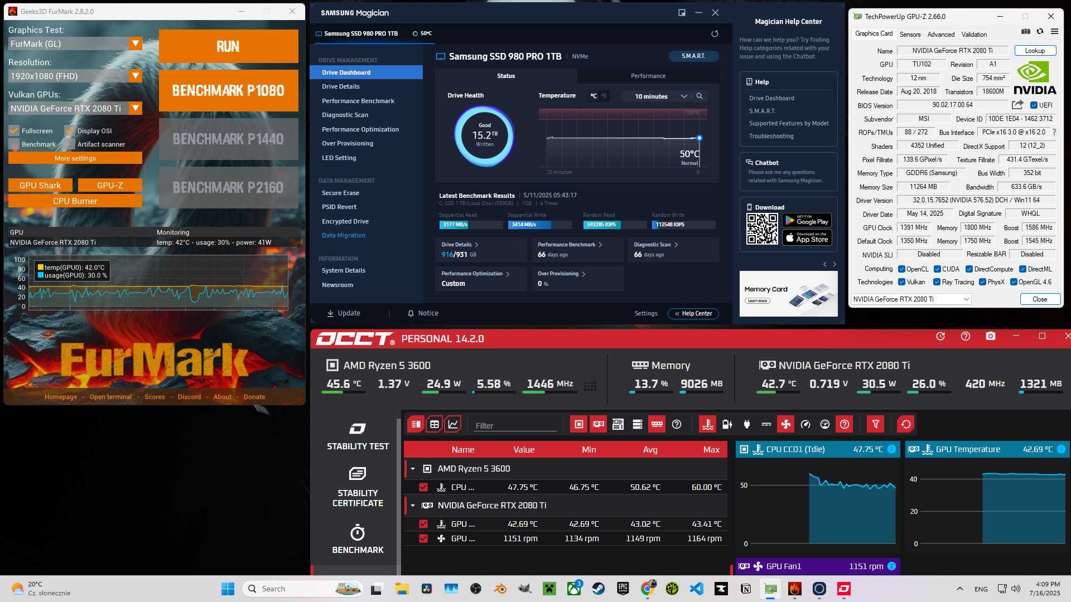Collapse NVIDIA GeForce RTX 2080 Ti group
1071x602 pixels.
(413, 506)
